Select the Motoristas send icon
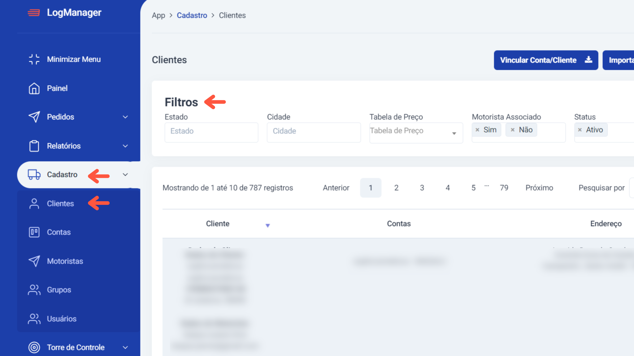634x356 pixels. 34,261
